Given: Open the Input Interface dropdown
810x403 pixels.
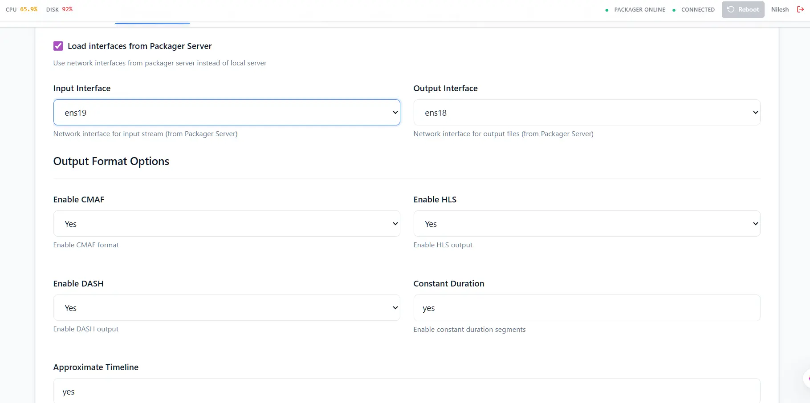Looking at the screenshot, I should [227, 112].
